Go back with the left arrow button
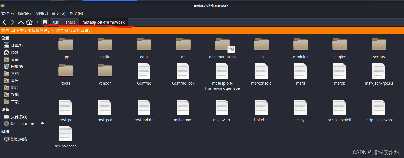The width and height of the screenshot is (404, 158). click(x=4, y=22)
